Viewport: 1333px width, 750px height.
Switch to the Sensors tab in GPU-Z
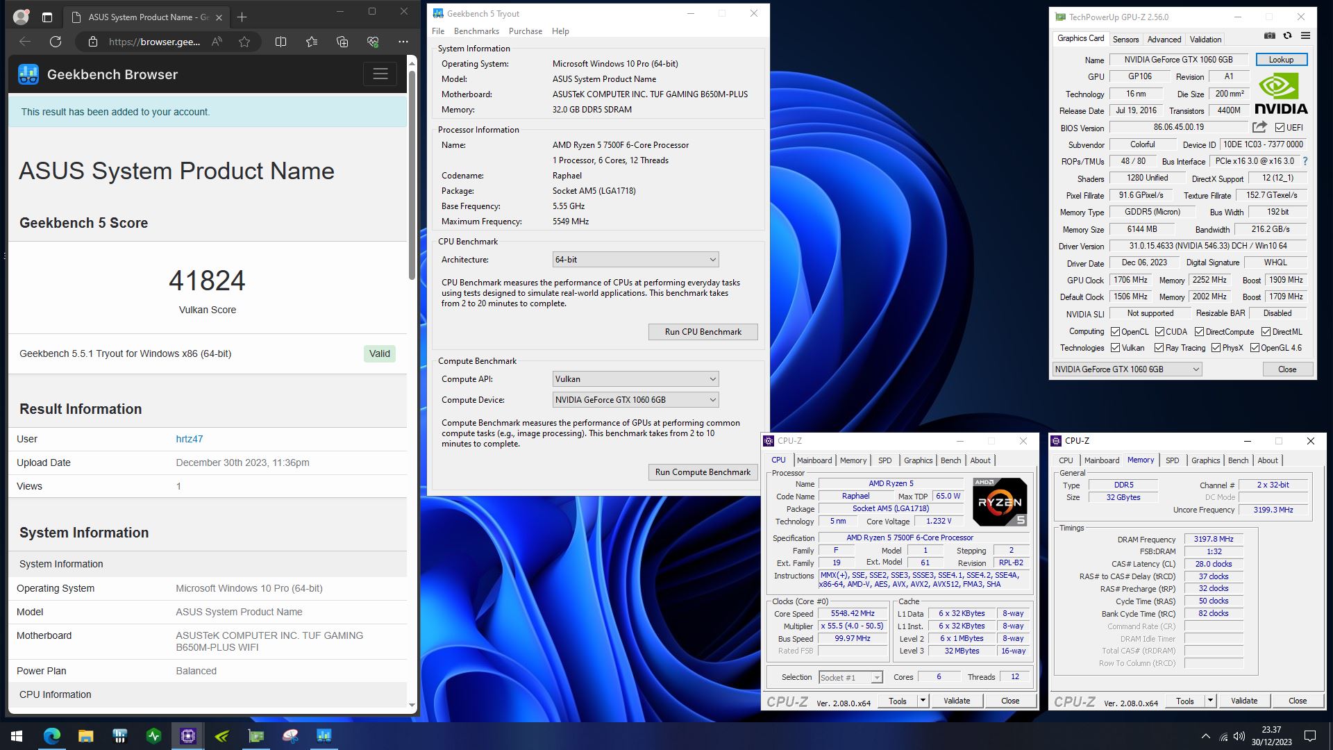[1125, 40]
